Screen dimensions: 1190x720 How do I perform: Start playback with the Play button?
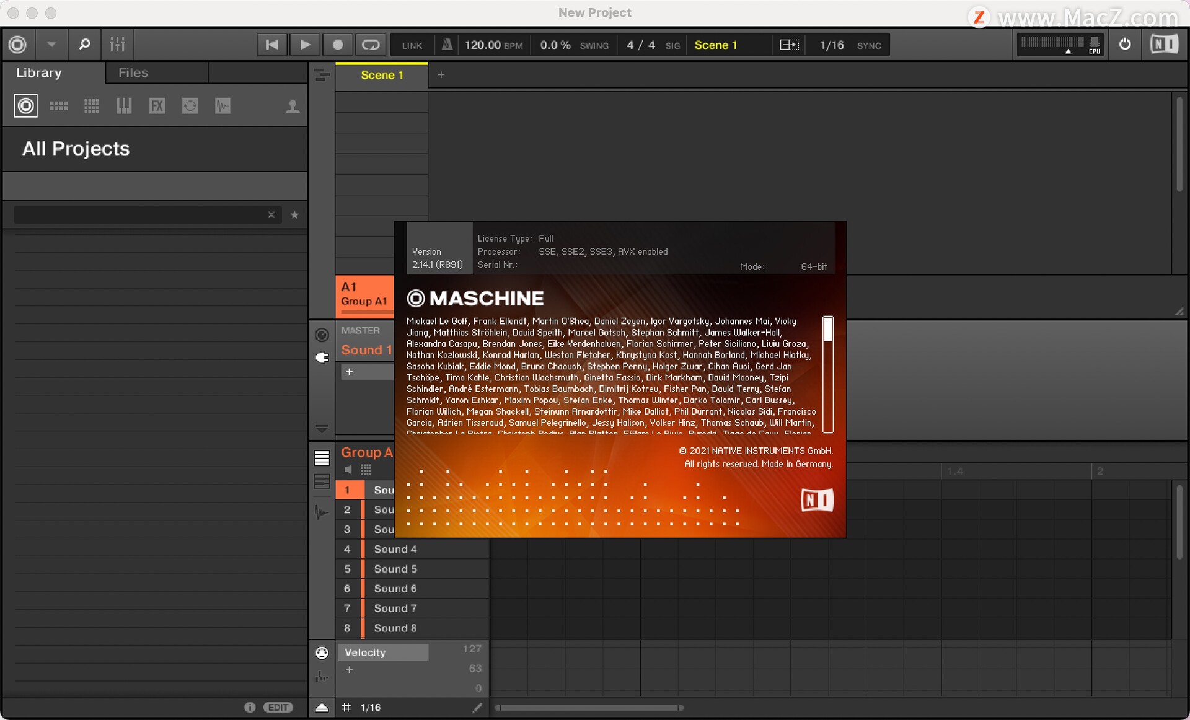[x=304, y=45]
